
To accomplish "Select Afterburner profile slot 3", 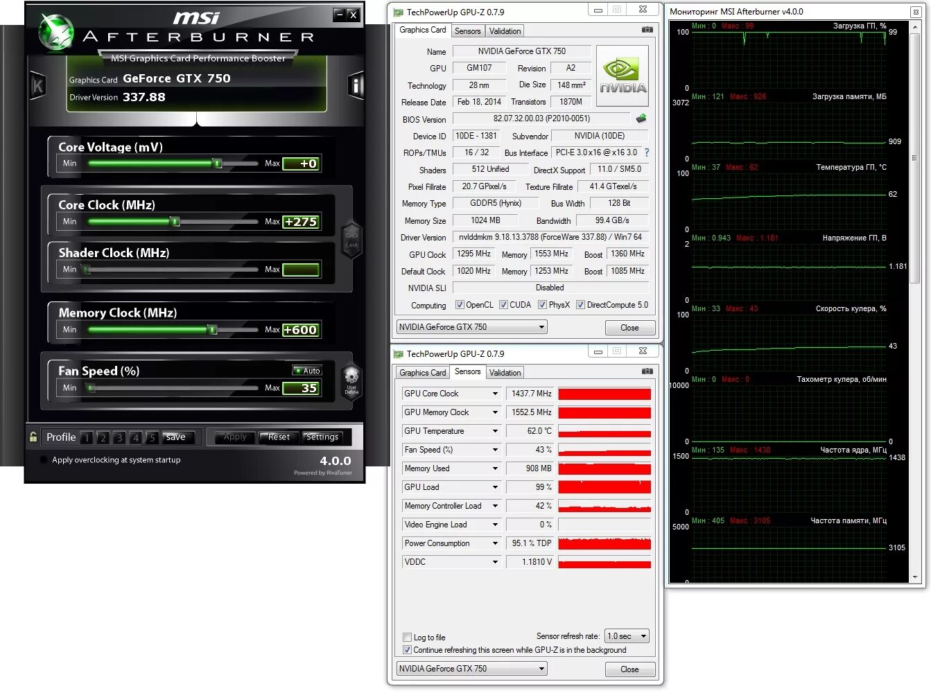I will (x=119, y=437).
